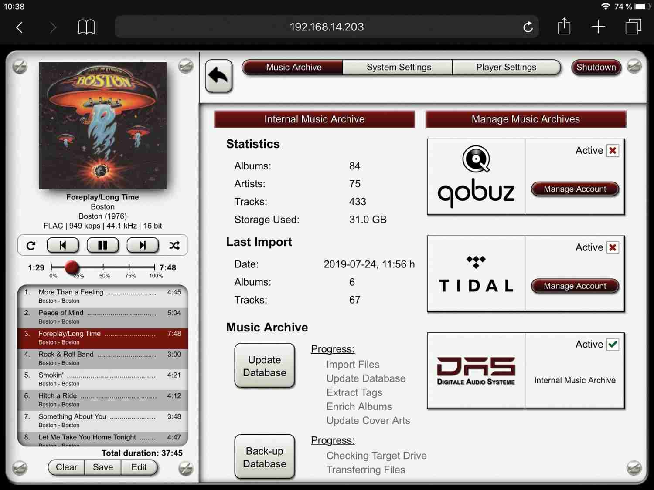Skip to next track
The image size is (654, 490).
(143, 245)
